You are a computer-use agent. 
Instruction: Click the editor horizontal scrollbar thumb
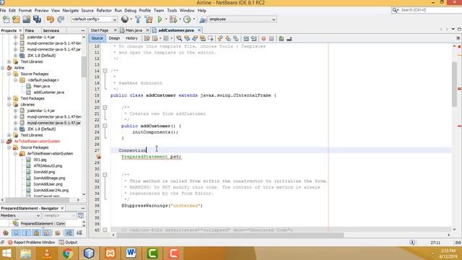pyautogui.click(x=230, y=235)
